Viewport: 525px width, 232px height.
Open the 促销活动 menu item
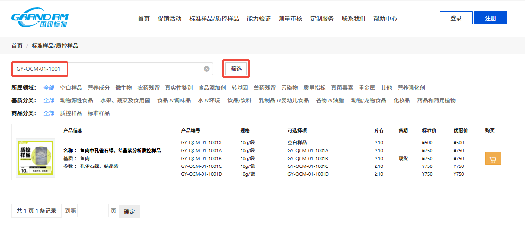coord(169,19)
